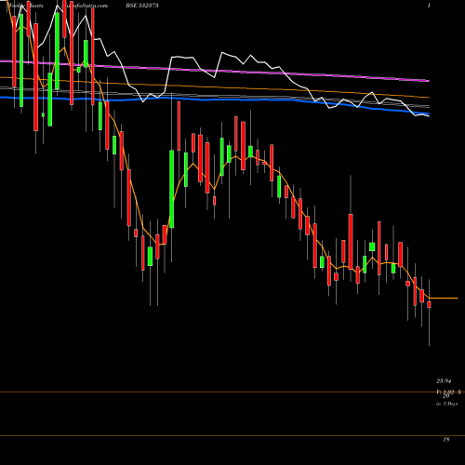Click the '23.94' price value
Image resolution: width=465 pixels, height=465 pixels.
[444, 380]
